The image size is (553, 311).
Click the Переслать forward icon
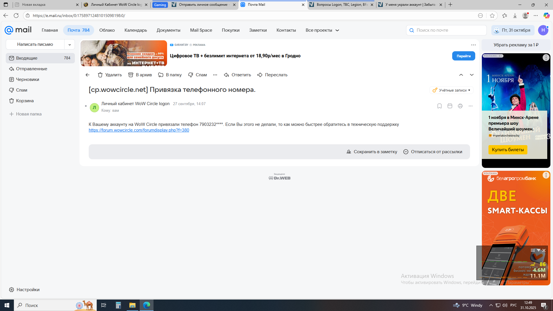tap(260, 75)
